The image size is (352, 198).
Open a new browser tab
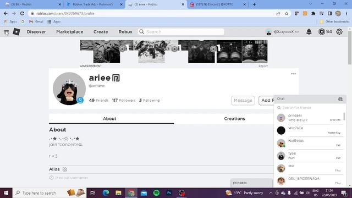point(254,4)
